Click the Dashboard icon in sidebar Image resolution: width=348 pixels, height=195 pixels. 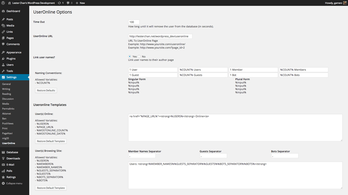pyautogui.click(x=3, y=11)
